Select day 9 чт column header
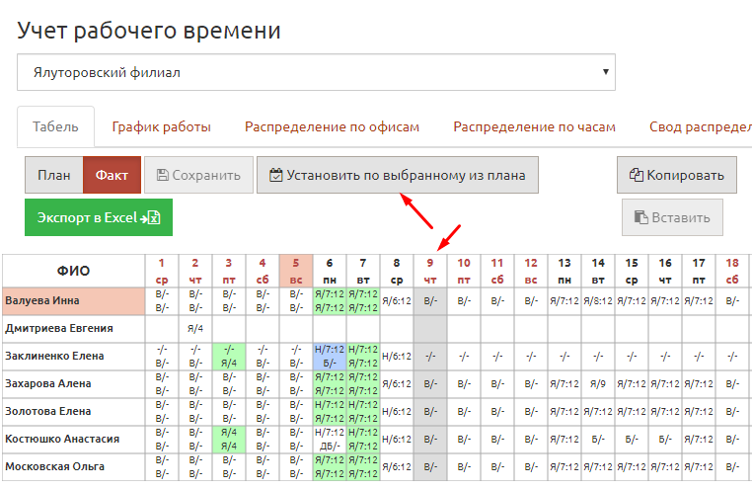The height and width of the screenshot is (489, 752). [430, 271]
